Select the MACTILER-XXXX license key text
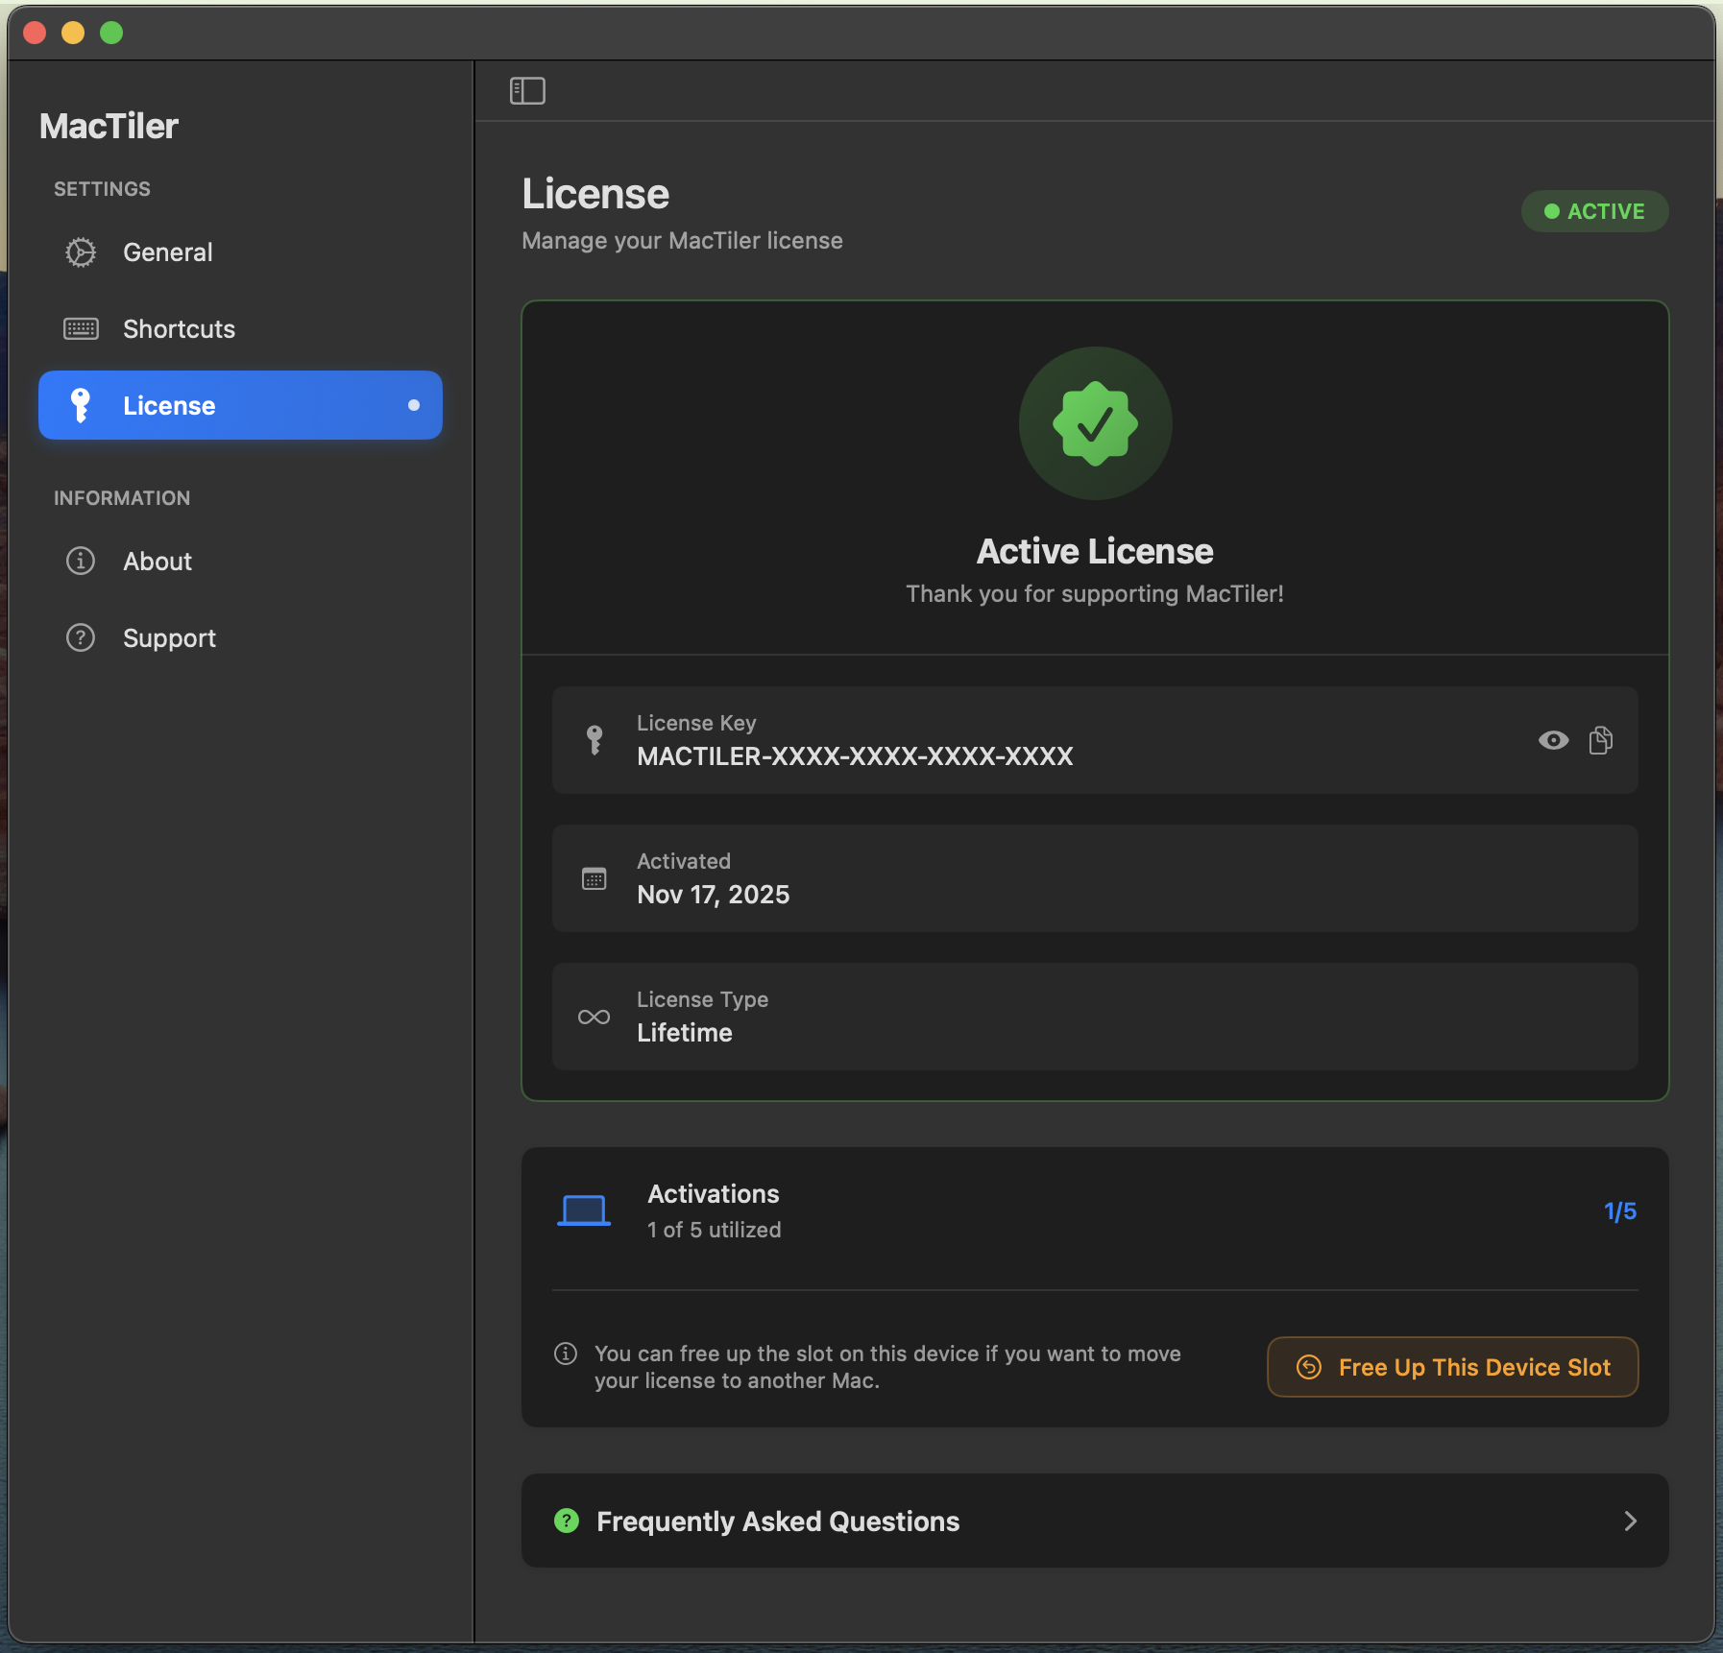1723x1653 pixels. point(855,756)
